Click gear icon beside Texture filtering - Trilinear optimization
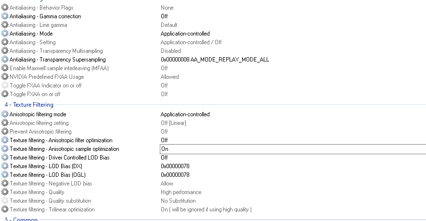The image size is (426, 221). pos(5,209)
